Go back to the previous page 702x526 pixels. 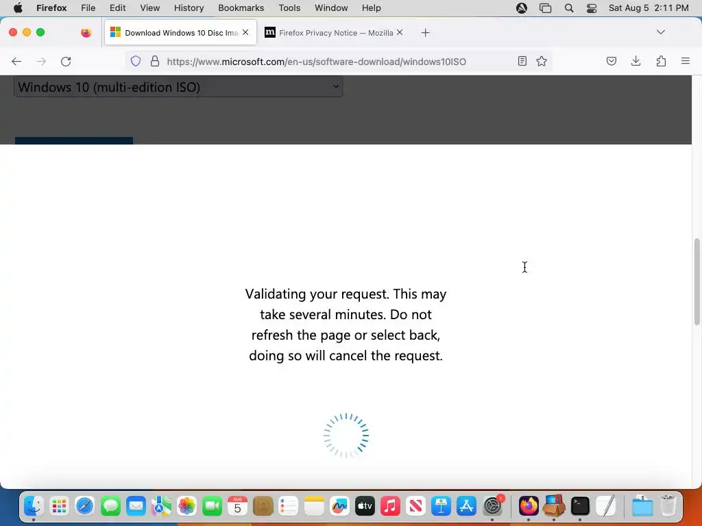coord(16,61)
